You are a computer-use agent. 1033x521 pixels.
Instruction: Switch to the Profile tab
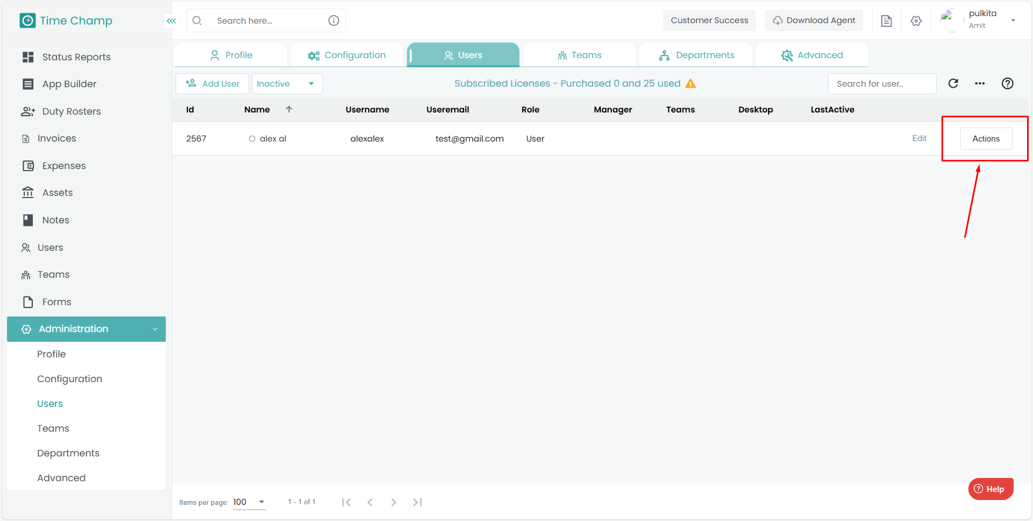pyautogui.click(x=231, y=55)
